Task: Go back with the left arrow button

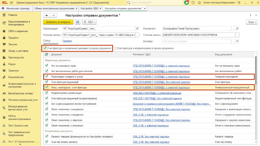Action: [x=47, y=16]
